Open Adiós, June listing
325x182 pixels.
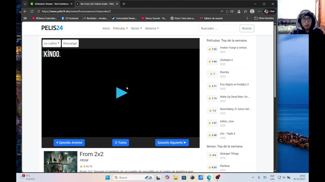click(227, 121)
